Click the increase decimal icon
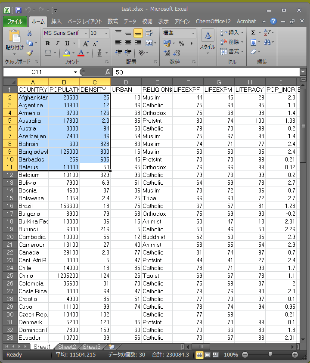This screenshot has height=363, width=310. coord(167,53)
